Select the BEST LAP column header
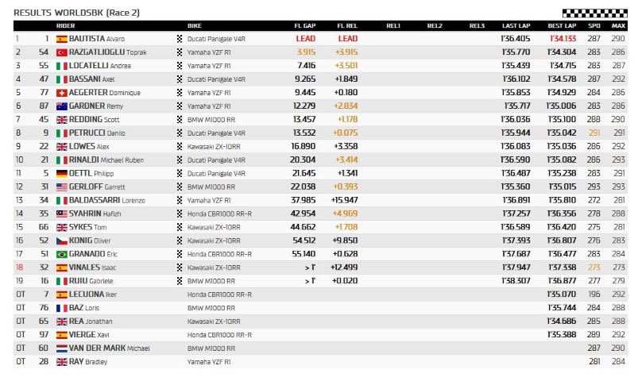Screen dimensions: 638x381 tap(562, 25)
